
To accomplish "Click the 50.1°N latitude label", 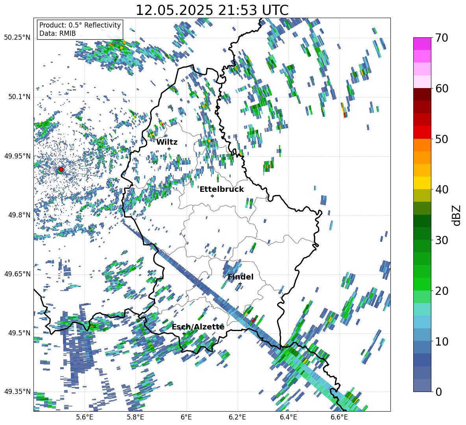I will 19,97.
